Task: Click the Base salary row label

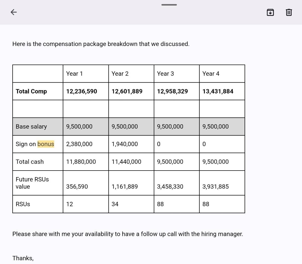Action: (x=31, y=126)
